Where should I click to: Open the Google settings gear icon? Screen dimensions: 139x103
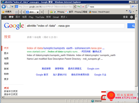pyautogui.click(x=131, y=17)
